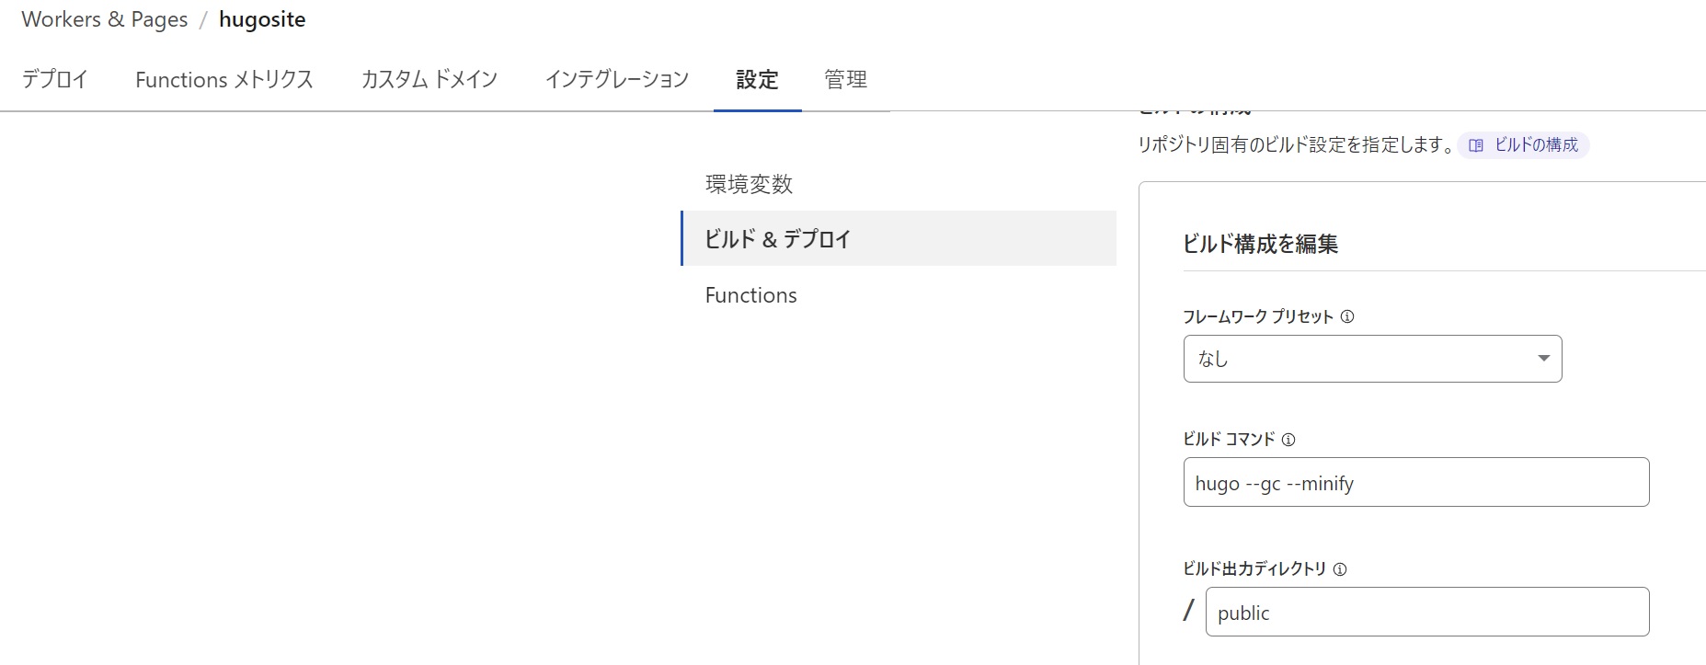Viewport: 1706px width, 665px height.
Task: Click info icon beside ビルド出力ディレクトリ label
Action: pos(1340,569)
